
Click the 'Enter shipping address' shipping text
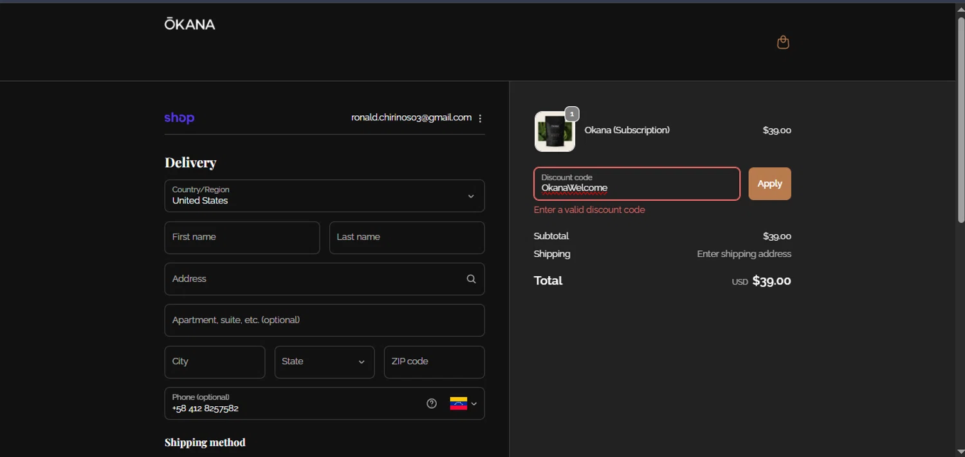click(x=744, y=254)
